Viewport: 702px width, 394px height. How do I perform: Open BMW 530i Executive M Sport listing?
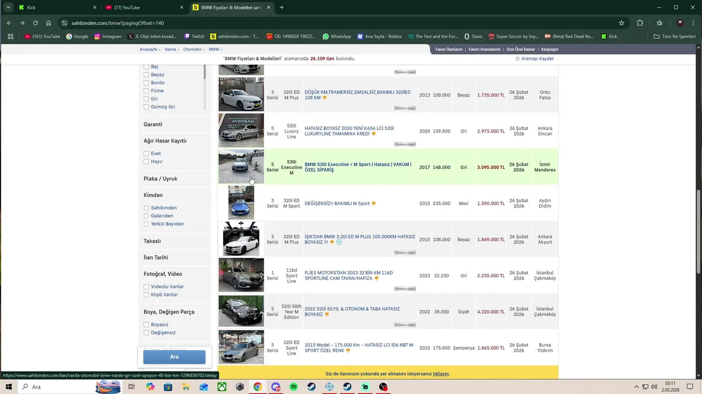pos(358,167)
